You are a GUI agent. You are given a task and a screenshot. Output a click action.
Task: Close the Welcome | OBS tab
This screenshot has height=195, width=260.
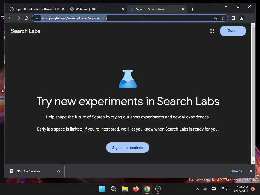[x=123, y=9]
